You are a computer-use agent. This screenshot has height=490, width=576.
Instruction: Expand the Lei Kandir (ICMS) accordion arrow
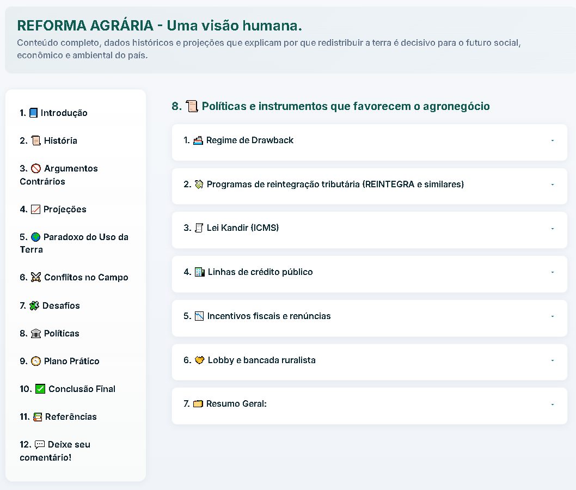point(553,229)
